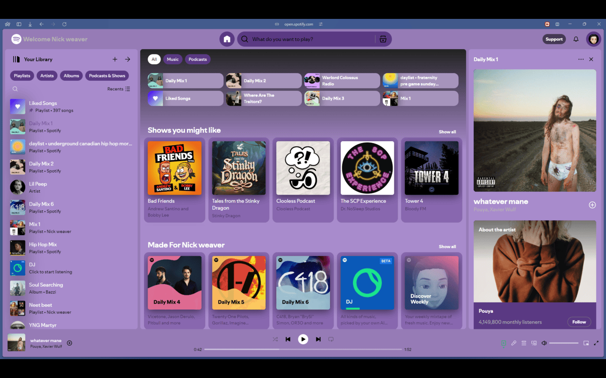Open the playback queue icon
606x378 pixels.
(524, 343)
